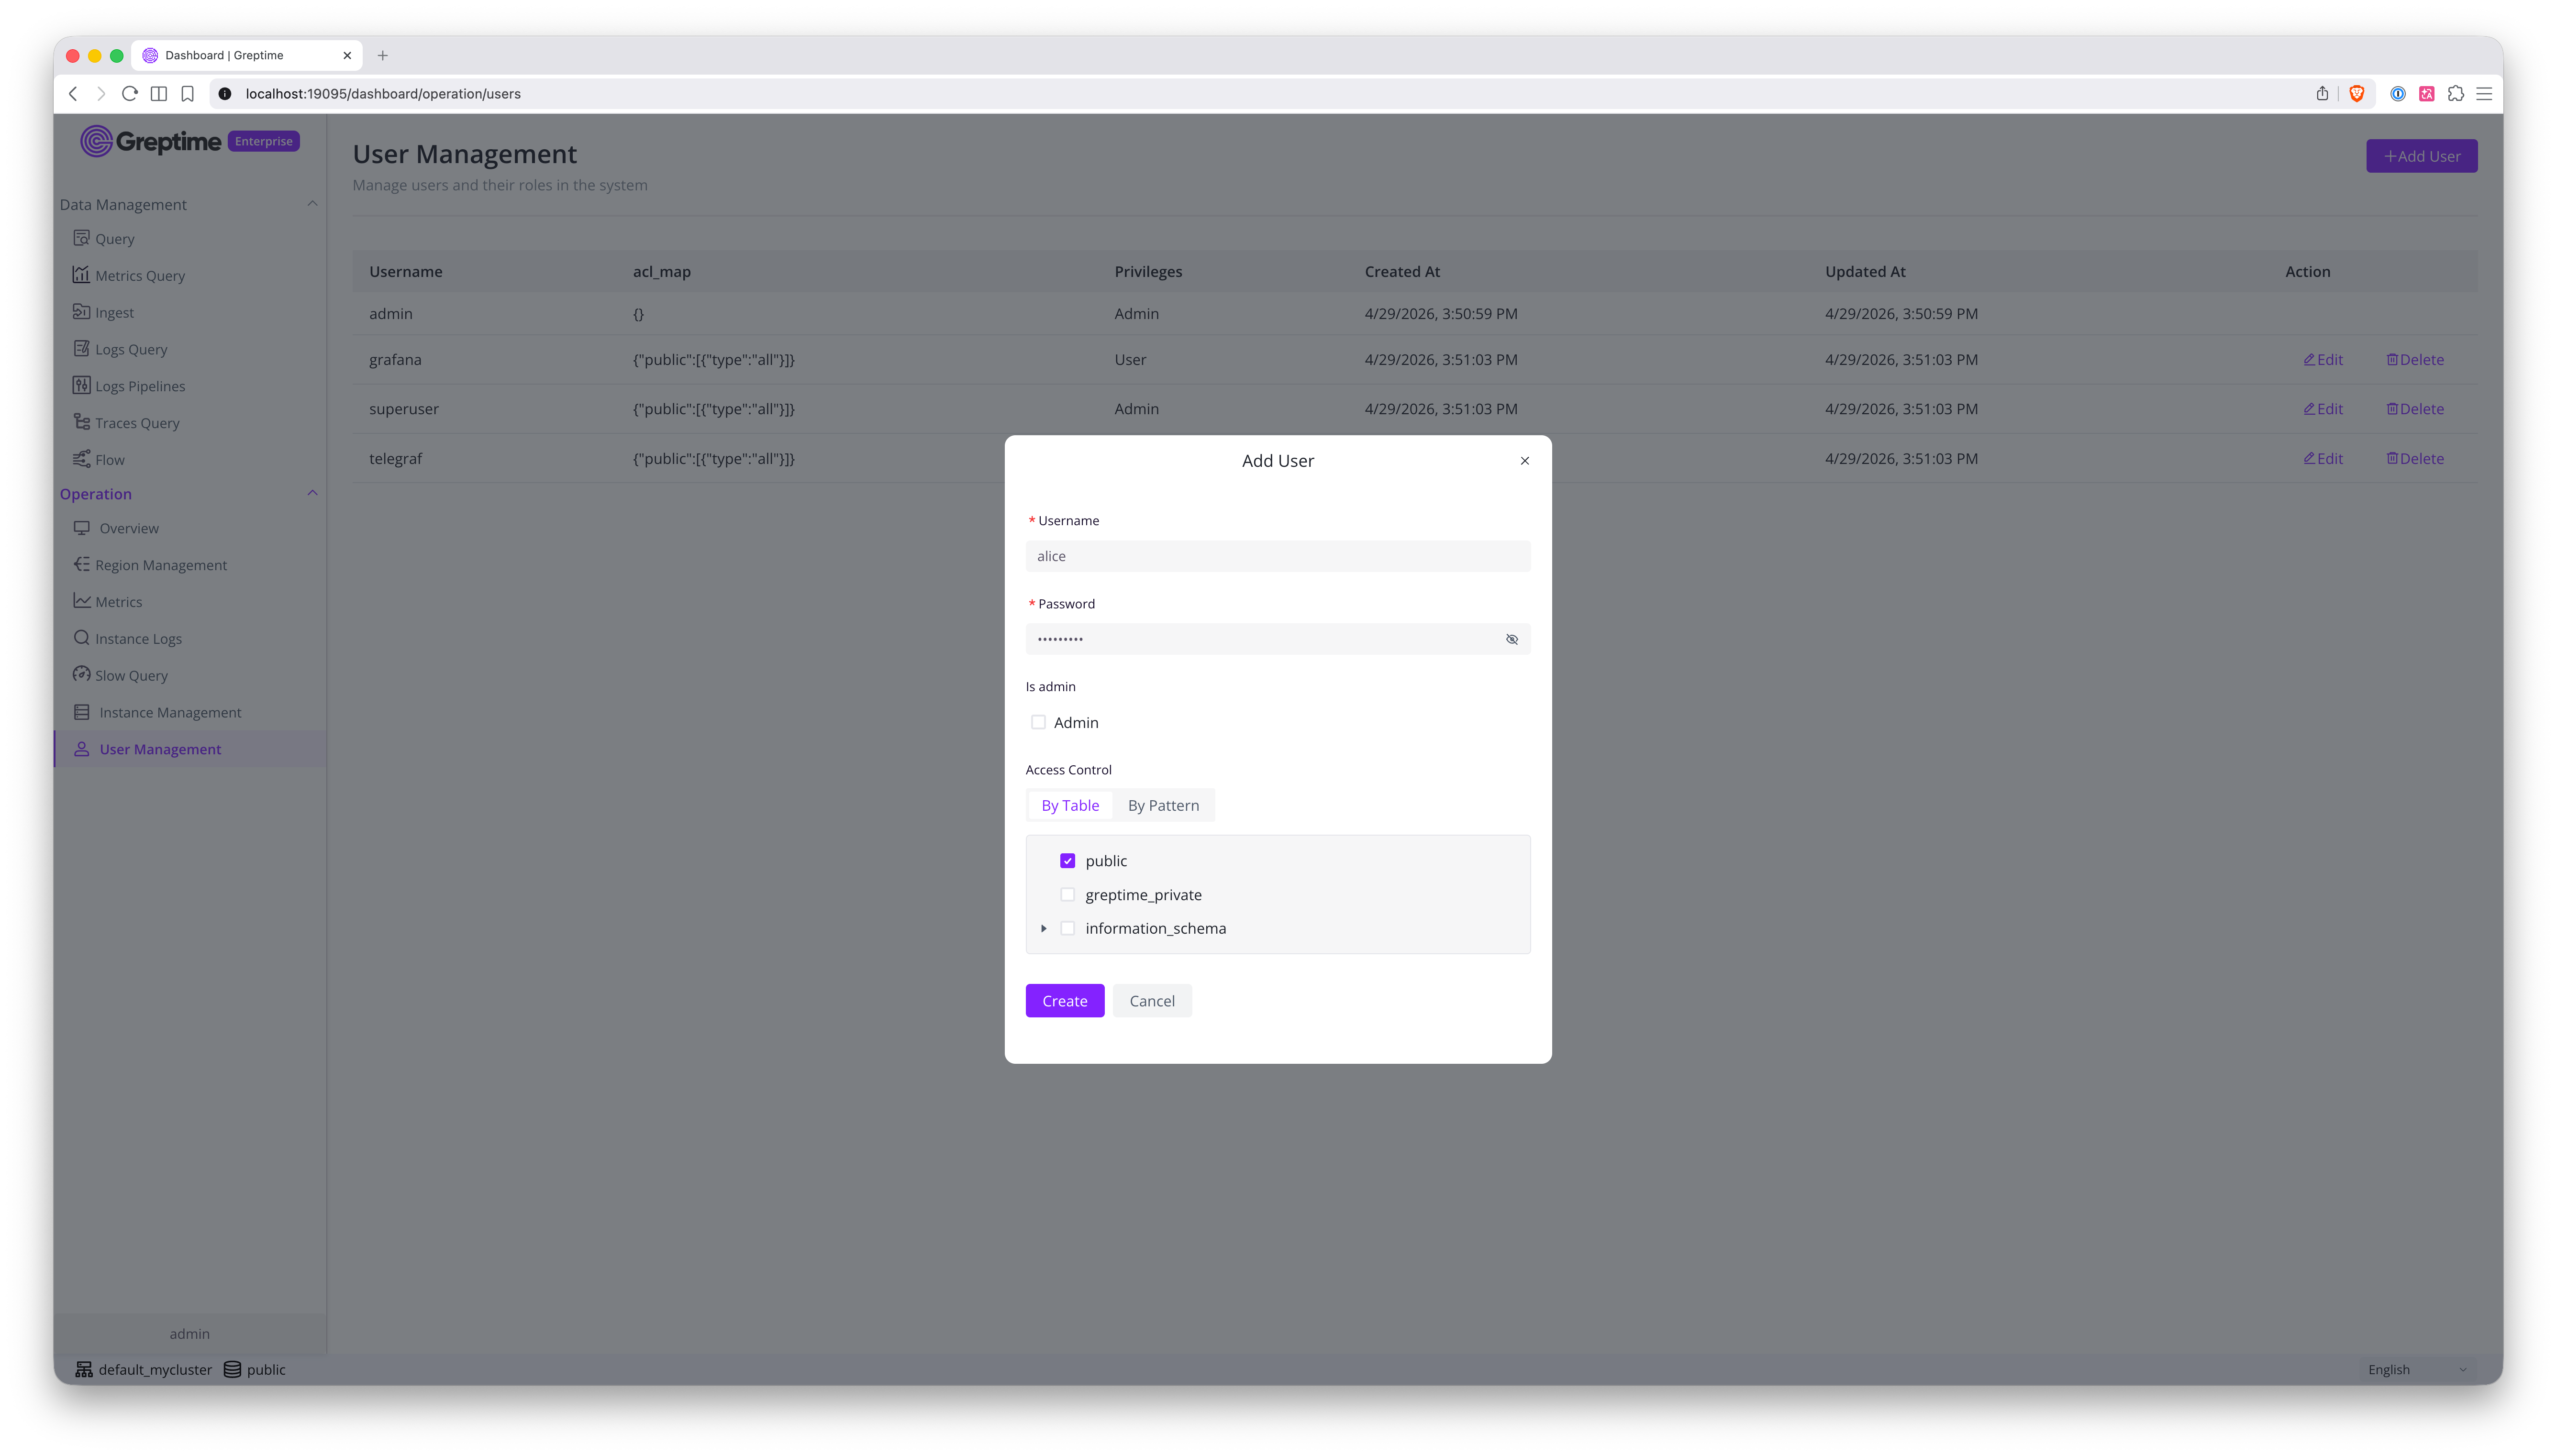This screenshot has width=2557, height=1456.
Task: Toggle password visibility eye icon
Action: point(1511,639)
